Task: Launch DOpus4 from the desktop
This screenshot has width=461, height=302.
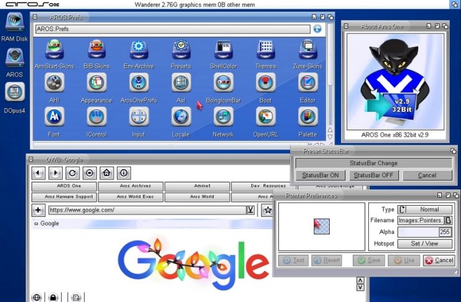Action: (14, 93)
